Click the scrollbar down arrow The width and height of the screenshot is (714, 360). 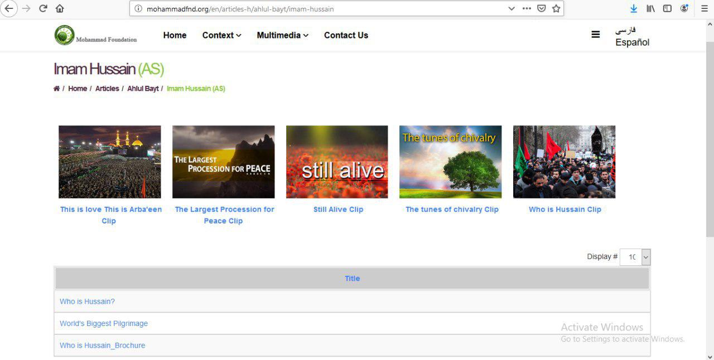pyautogui.click(x=710, y=356)
